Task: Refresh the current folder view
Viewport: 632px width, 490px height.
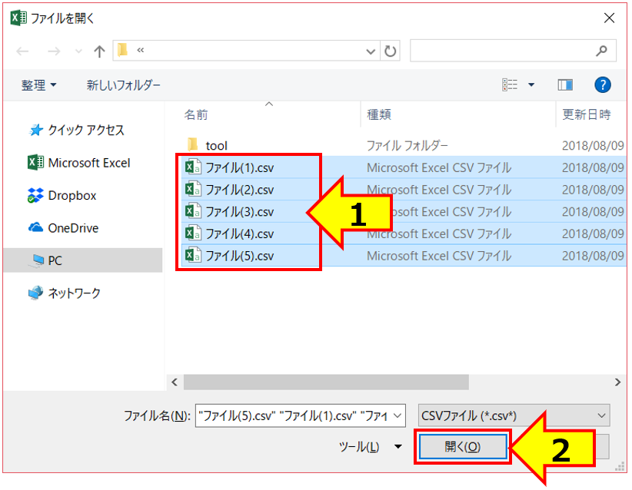Action: [390, 51]
